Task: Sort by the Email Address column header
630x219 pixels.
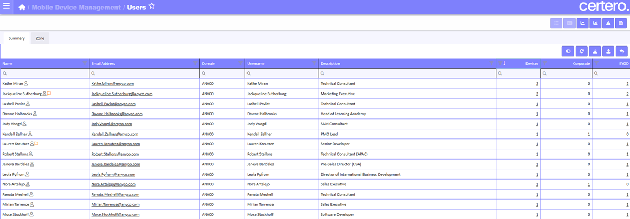Action: pos(103,63)
